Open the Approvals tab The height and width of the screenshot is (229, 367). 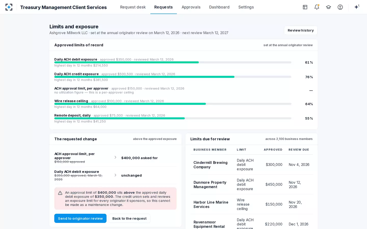point(191,7)
